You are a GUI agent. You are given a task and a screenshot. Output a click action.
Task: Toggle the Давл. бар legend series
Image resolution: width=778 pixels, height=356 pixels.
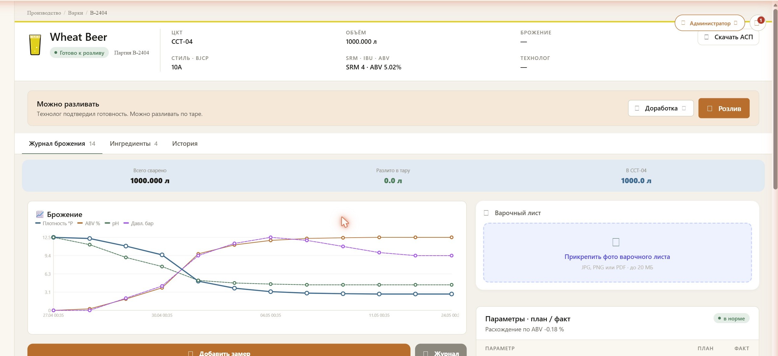tap(138, 223)
